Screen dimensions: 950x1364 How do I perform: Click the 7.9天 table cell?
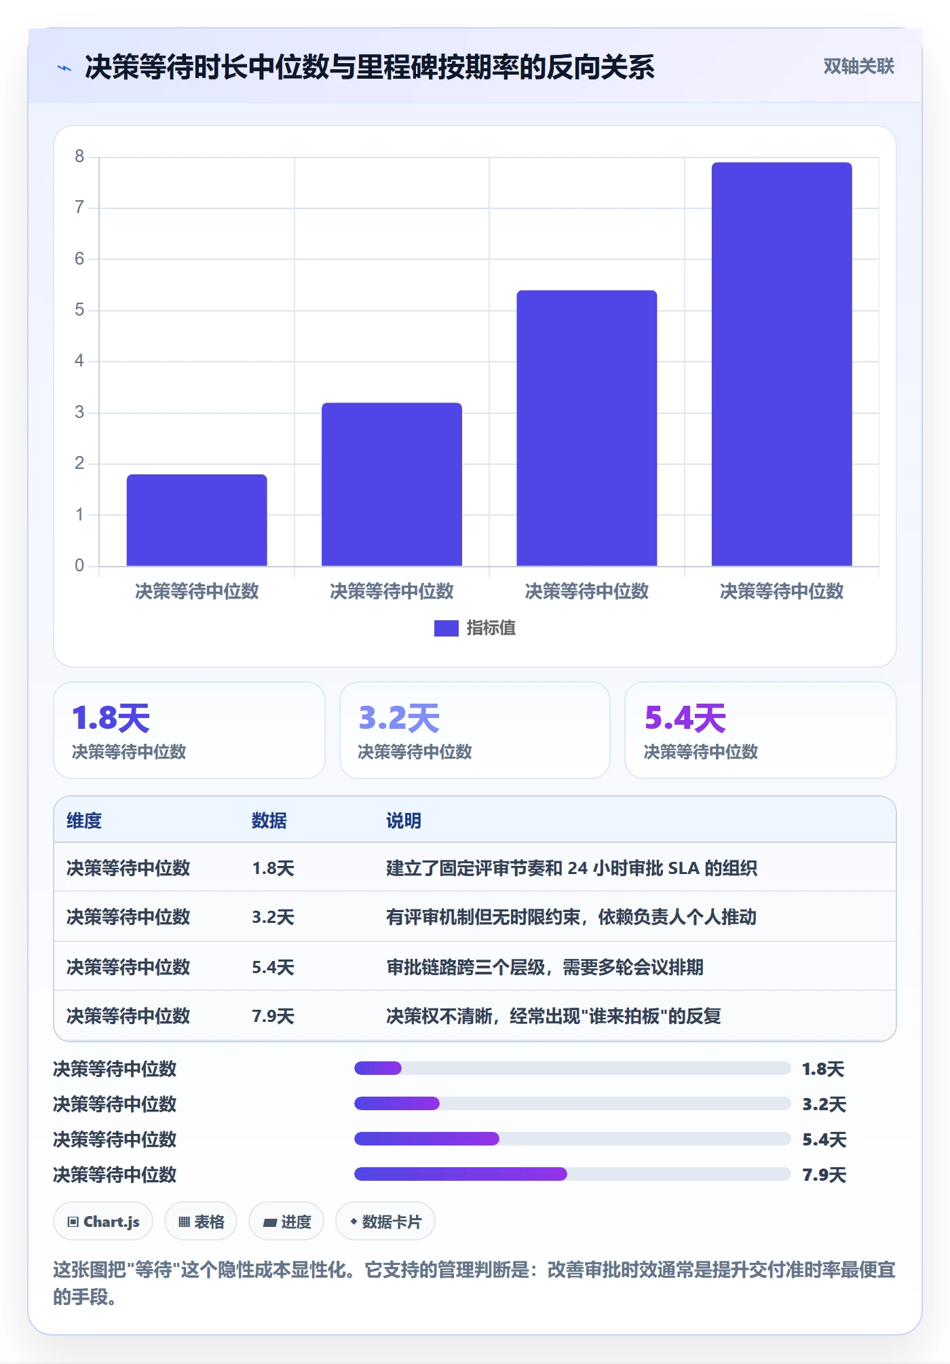[x=273, y=1016]
